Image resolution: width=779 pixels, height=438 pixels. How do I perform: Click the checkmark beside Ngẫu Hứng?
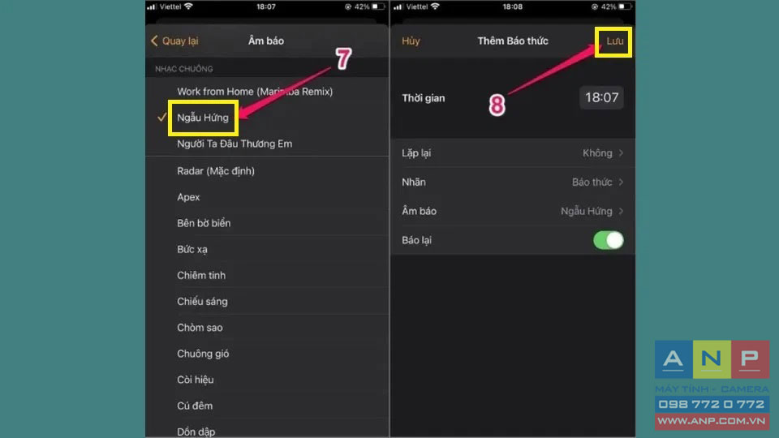(161, 117)
